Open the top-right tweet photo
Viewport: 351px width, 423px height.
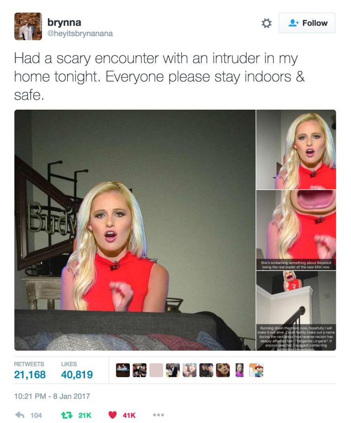(296, 149)
